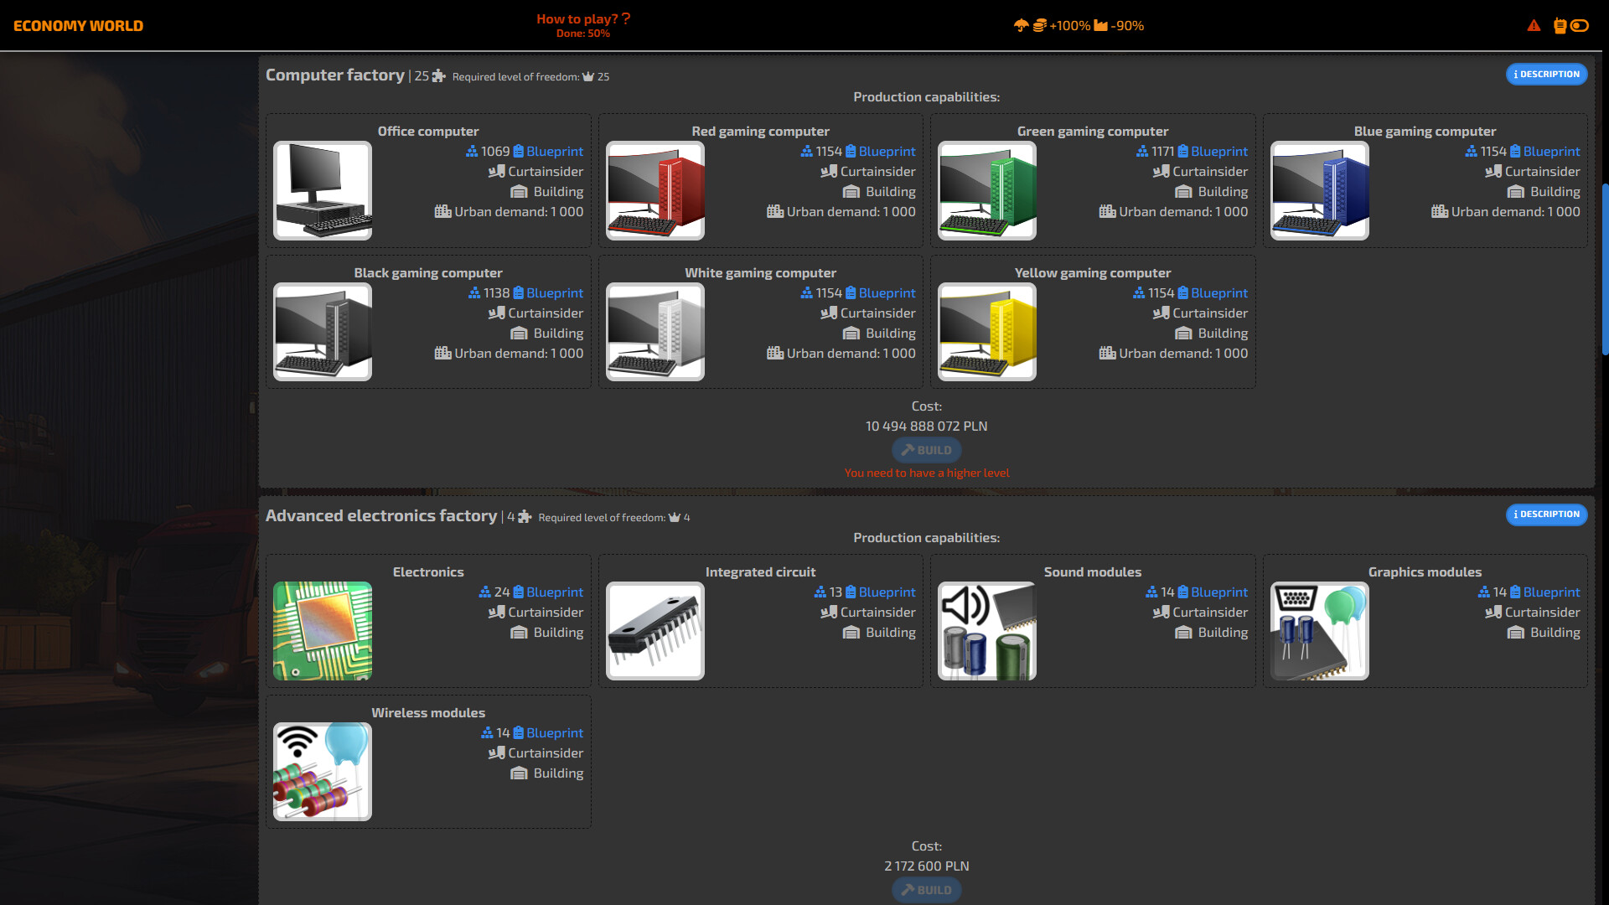
Task: Click the ECONOMY WORLD logo
Action: point(77,25)
